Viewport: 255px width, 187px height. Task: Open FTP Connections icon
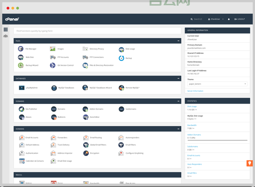85,57
